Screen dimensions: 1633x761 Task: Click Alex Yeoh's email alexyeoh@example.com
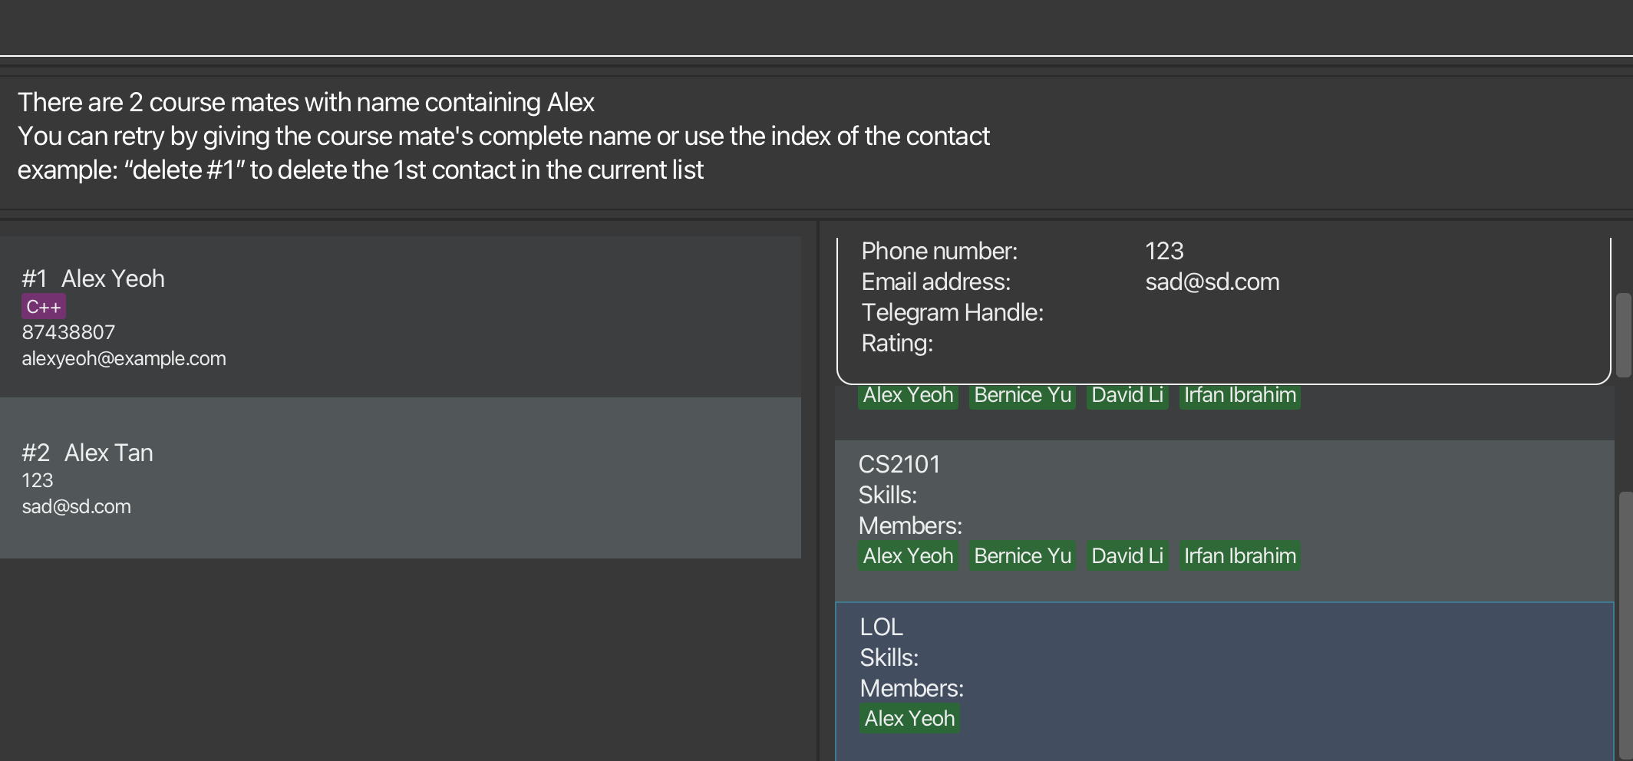[124, 359]
